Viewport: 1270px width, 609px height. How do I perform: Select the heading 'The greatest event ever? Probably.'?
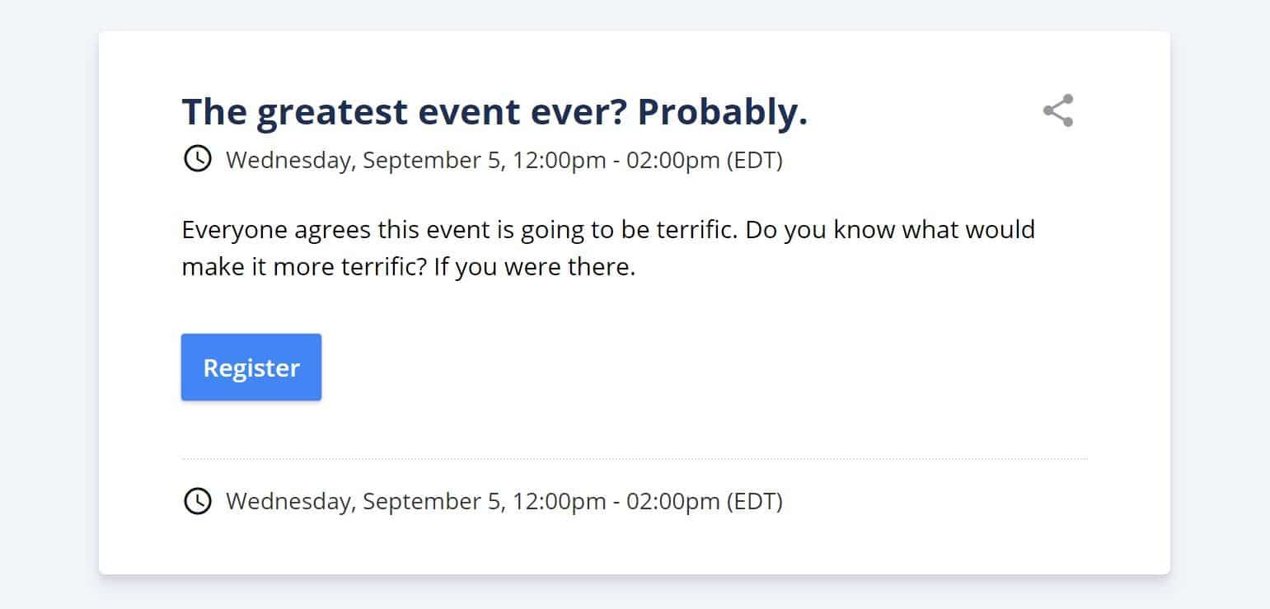[x=494, y=112]
